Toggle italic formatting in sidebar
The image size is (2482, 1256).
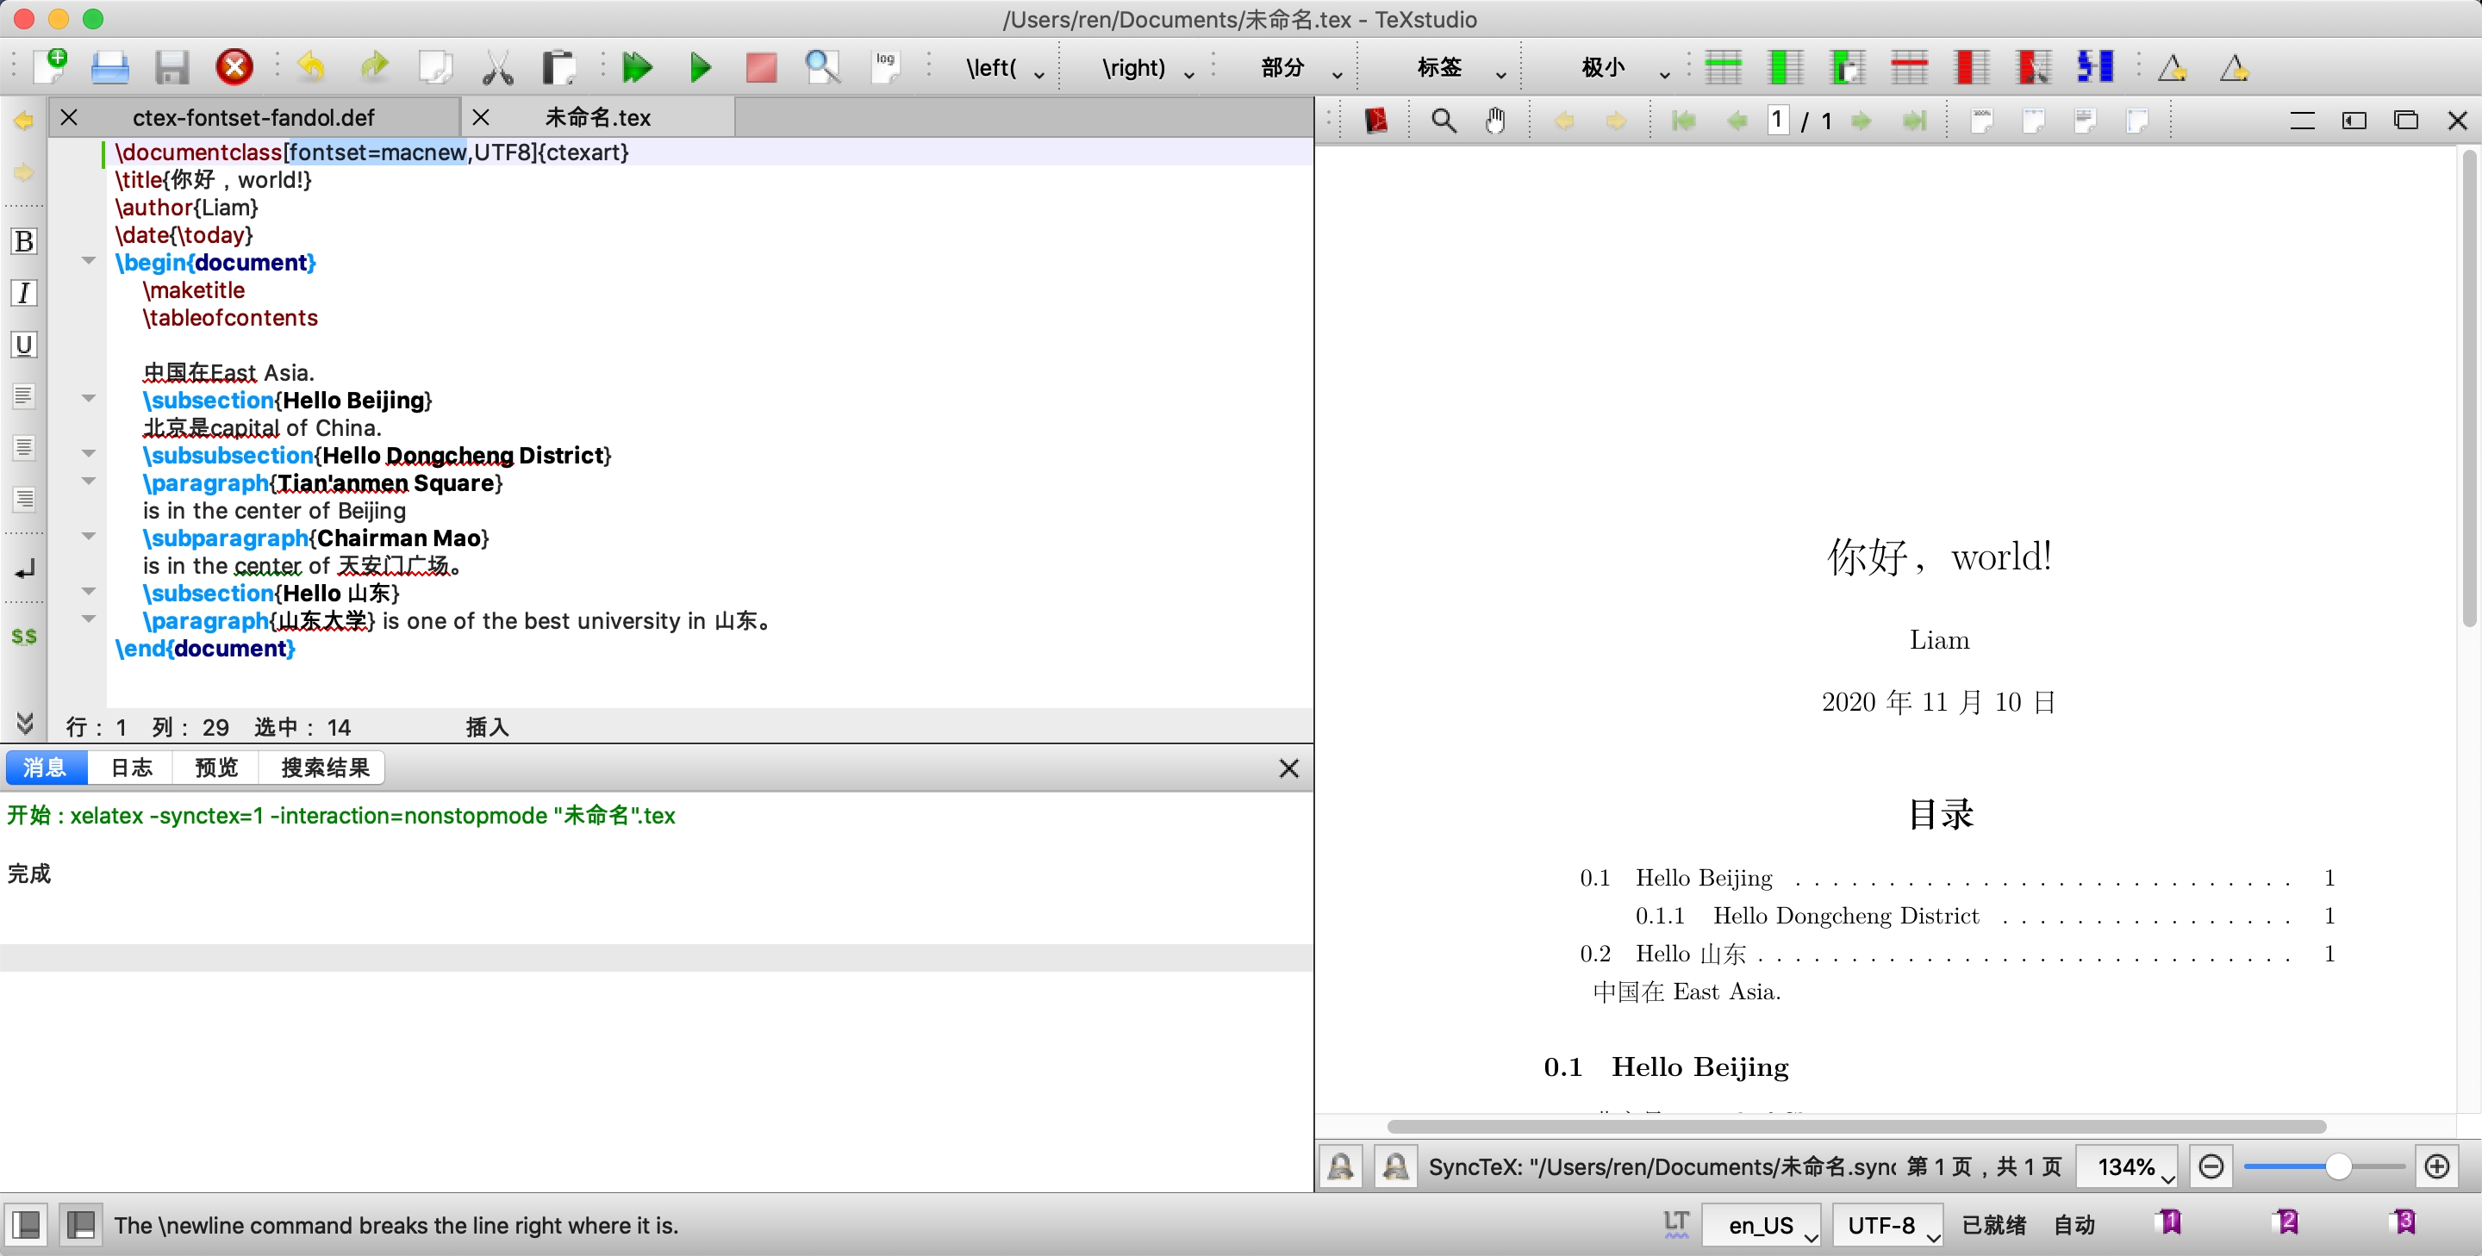[x=24, y=292]
